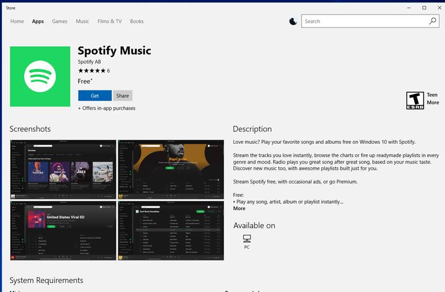
Task: Switch to the Games tab
Action: click(59, 21)
